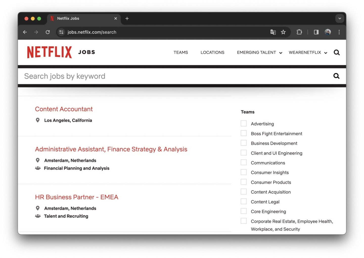Click team icon beside Talent and Recruiting

38,216
